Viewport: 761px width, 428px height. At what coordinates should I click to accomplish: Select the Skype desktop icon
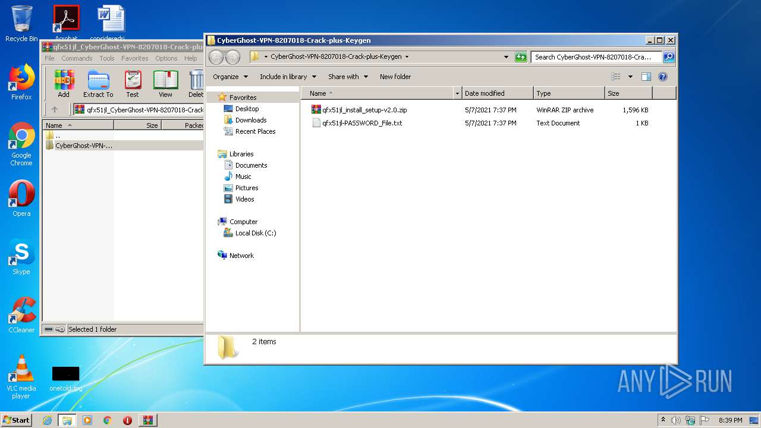click(21, 257)
